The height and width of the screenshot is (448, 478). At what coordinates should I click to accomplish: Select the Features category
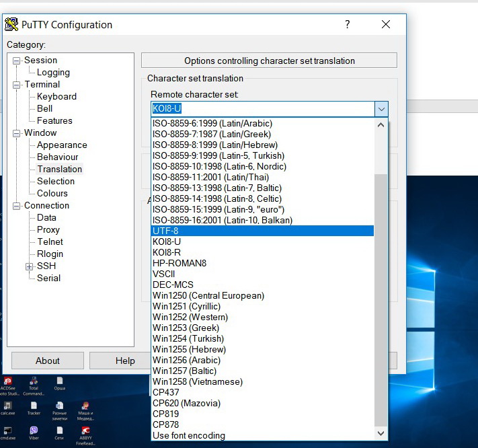(54, 121)
